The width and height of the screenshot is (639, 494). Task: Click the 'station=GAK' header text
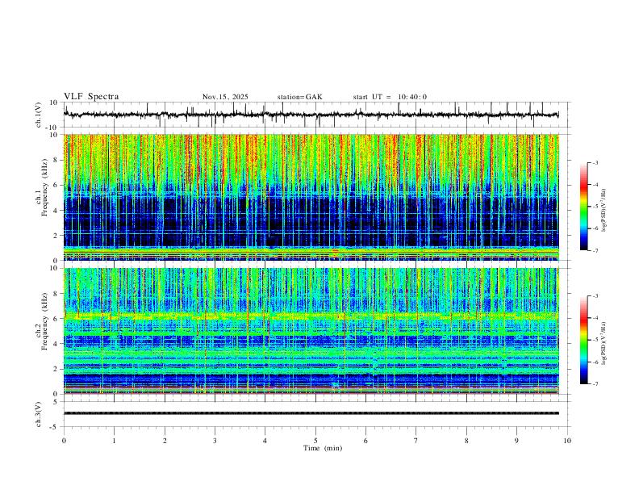point(299,97)
